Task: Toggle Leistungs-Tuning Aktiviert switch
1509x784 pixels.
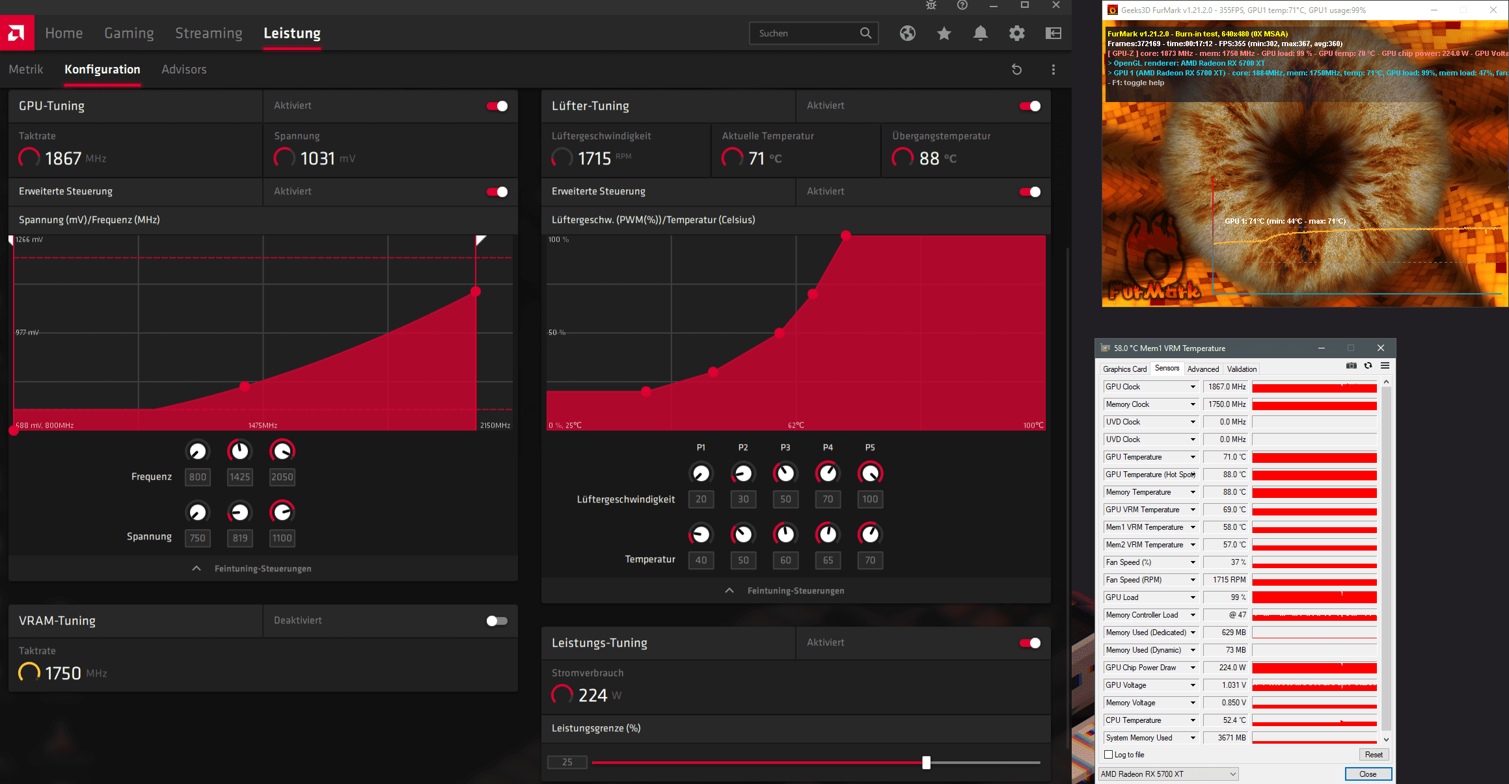Action: (1030, 643)
